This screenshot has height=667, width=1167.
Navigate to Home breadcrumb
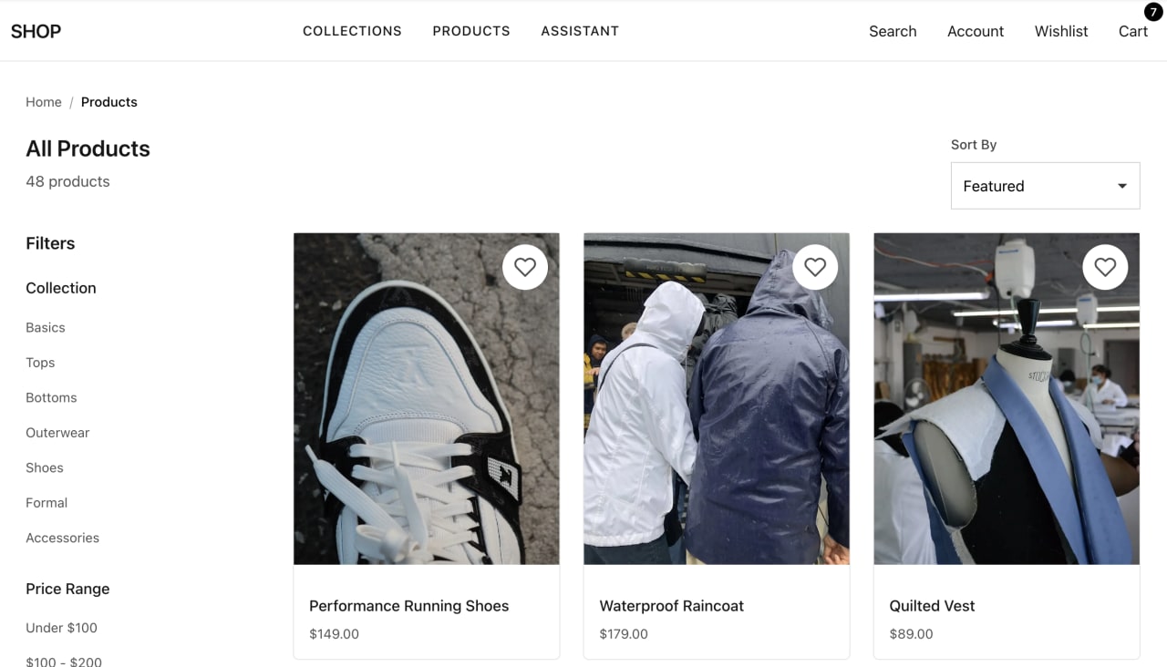click(x=44, y=102)
